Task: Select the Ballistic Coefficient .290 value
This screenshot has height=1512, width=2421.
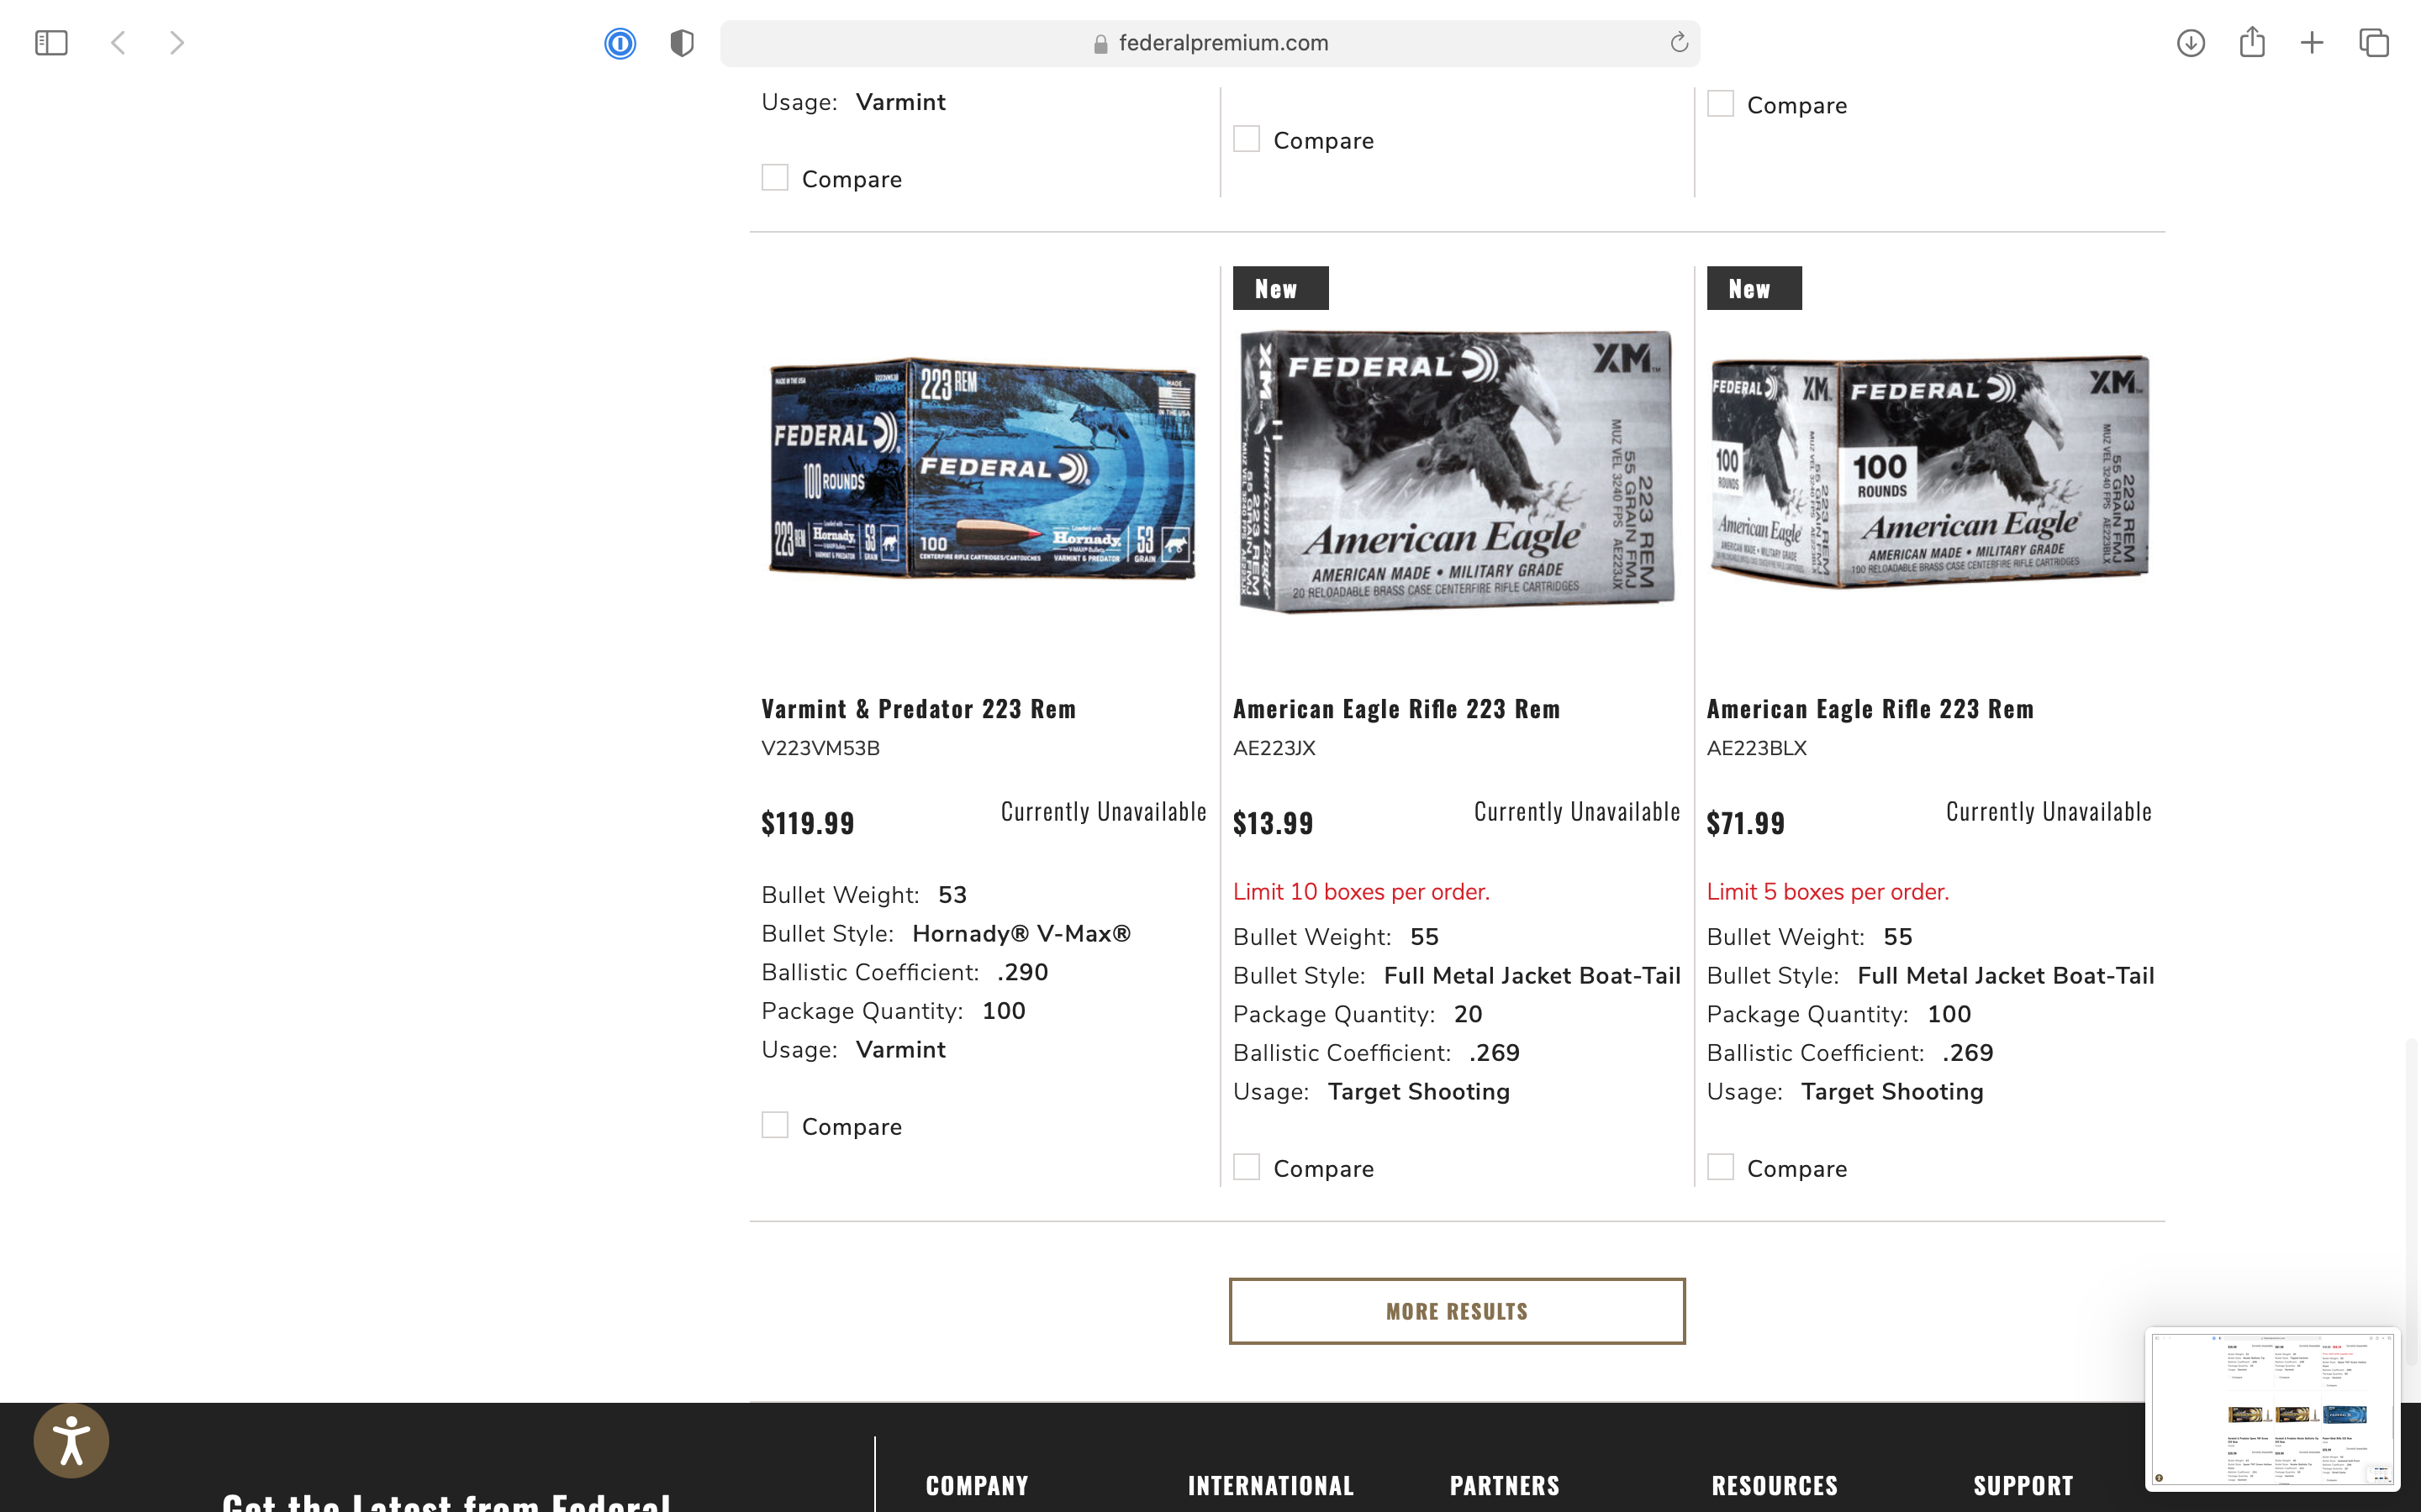Action: (x=1022, y=972)
